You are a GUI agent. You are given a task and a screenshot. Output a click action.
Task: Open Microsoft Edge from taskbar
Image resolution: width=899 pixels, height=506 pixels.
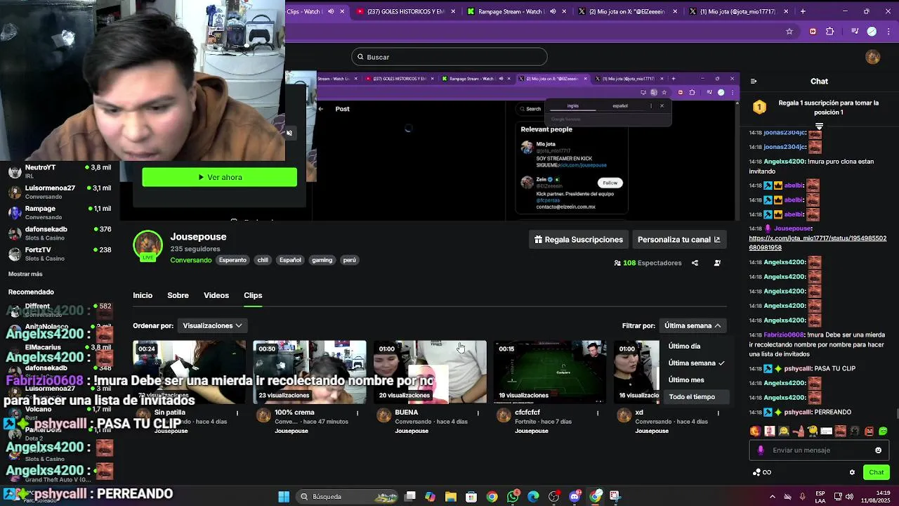pos(534,497)
